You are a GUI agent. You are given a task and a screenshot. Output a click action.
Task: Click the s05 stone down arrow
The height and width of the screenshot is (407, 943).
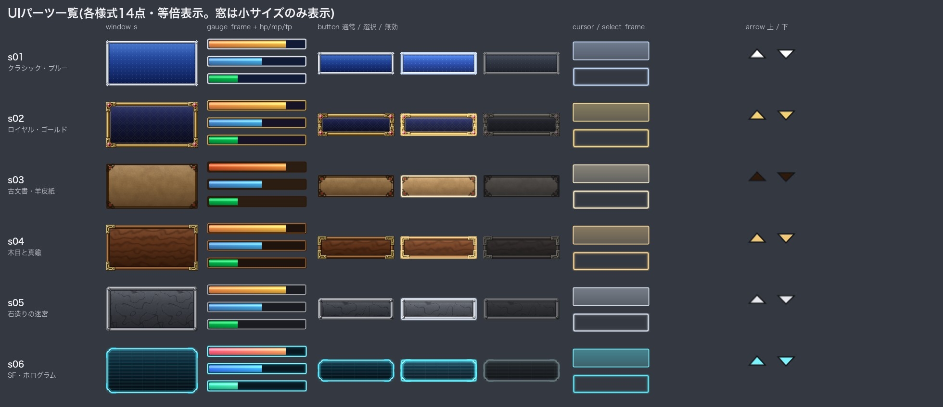(786, 299)
